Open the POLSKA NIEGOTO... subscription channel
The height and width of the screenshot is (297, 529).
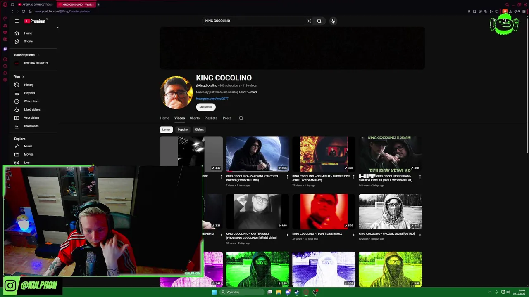pos(32,63)
